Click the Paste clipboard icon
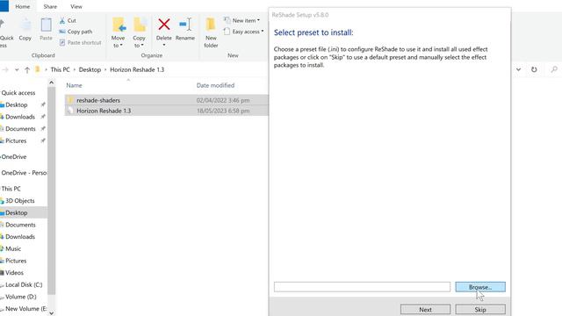The image size is (562, 316). click(46, 25)
